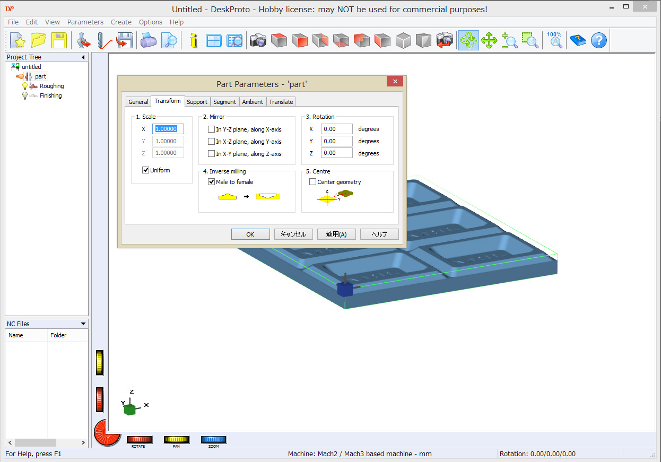Switch to the Segment tab

225,102
